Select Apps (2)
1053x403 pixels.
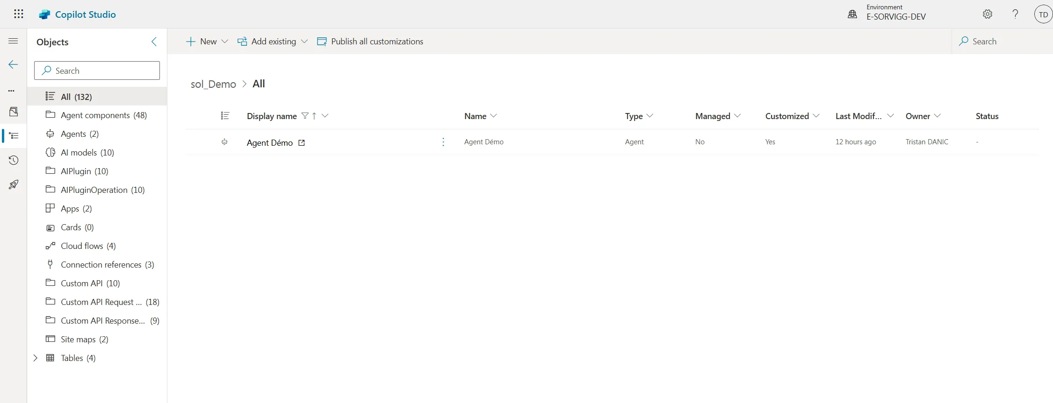(x=97, y=209)
